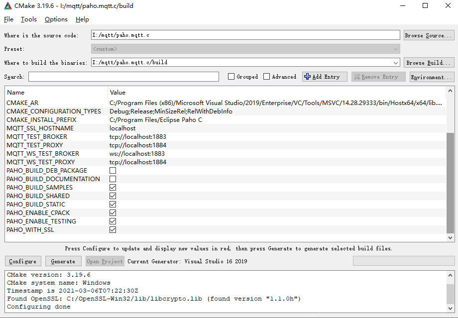
Task: Open the build binaries path dropdown
Action: point(395,63)
